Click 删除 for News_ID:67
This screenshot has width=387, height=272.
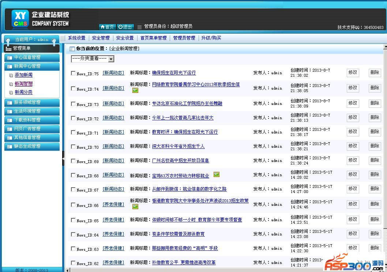(x=375, y=189)
